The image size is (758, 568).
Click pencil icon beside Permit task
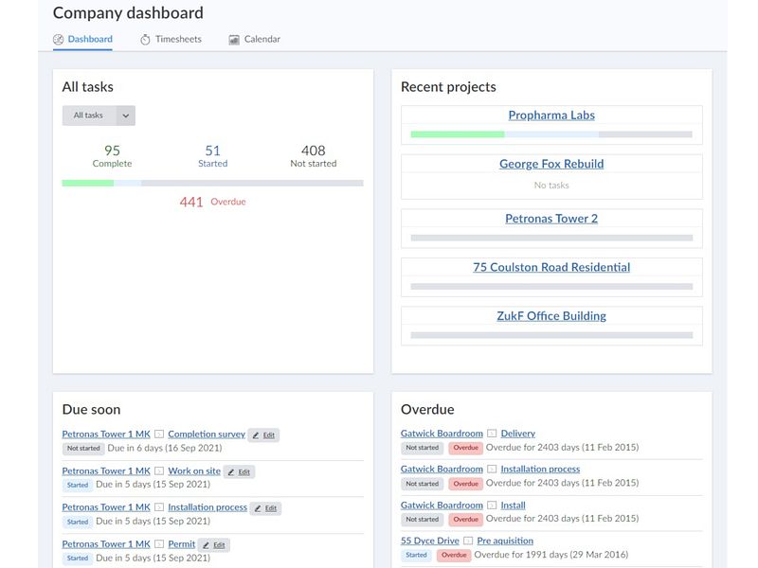pyautogui.click(x=206, y=545)
